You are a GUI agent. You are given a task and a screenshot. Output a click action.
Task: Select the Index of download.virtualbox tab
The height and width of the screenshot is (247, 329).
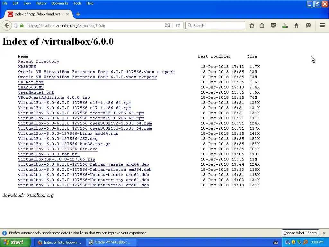(38, 14)
